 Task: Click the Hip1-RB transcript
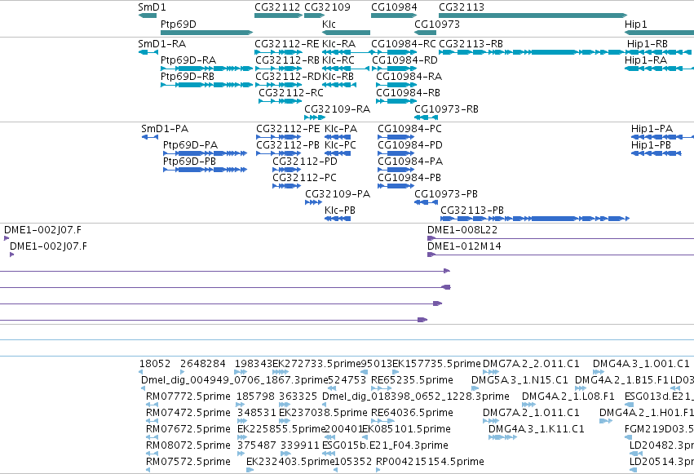[x=659, y=52]
